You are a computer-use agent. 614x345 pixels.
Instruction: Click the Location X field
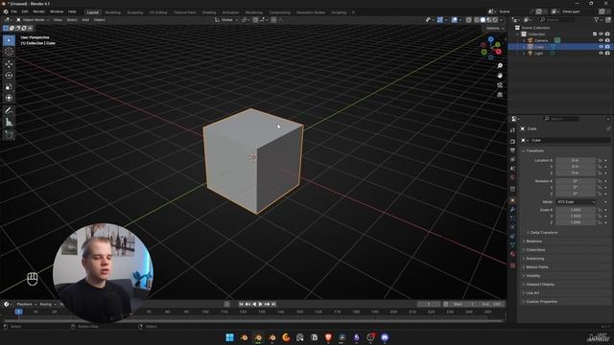pos(576,160)
